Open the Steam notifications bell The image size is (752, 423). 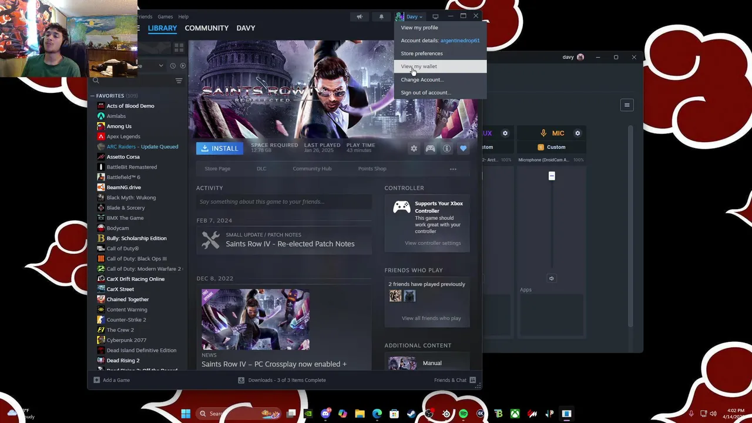pyautogui.click(x=381, y=16)
